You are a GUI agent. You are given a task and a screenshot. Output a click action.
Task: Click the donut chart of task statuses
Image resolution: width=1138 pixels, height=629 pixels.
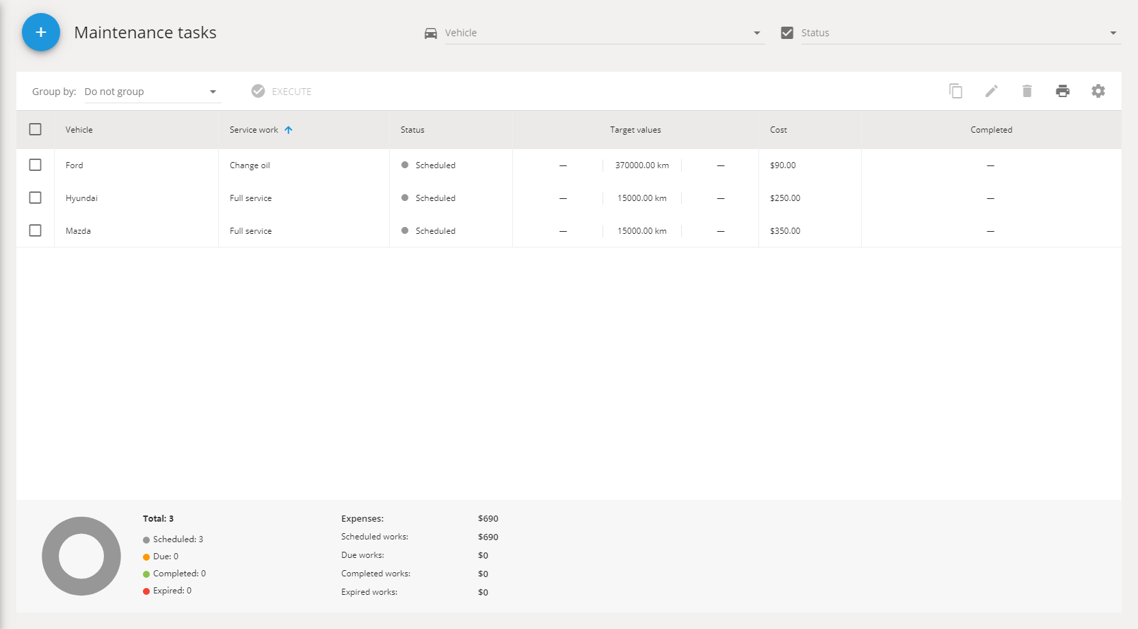coord(81,556)
